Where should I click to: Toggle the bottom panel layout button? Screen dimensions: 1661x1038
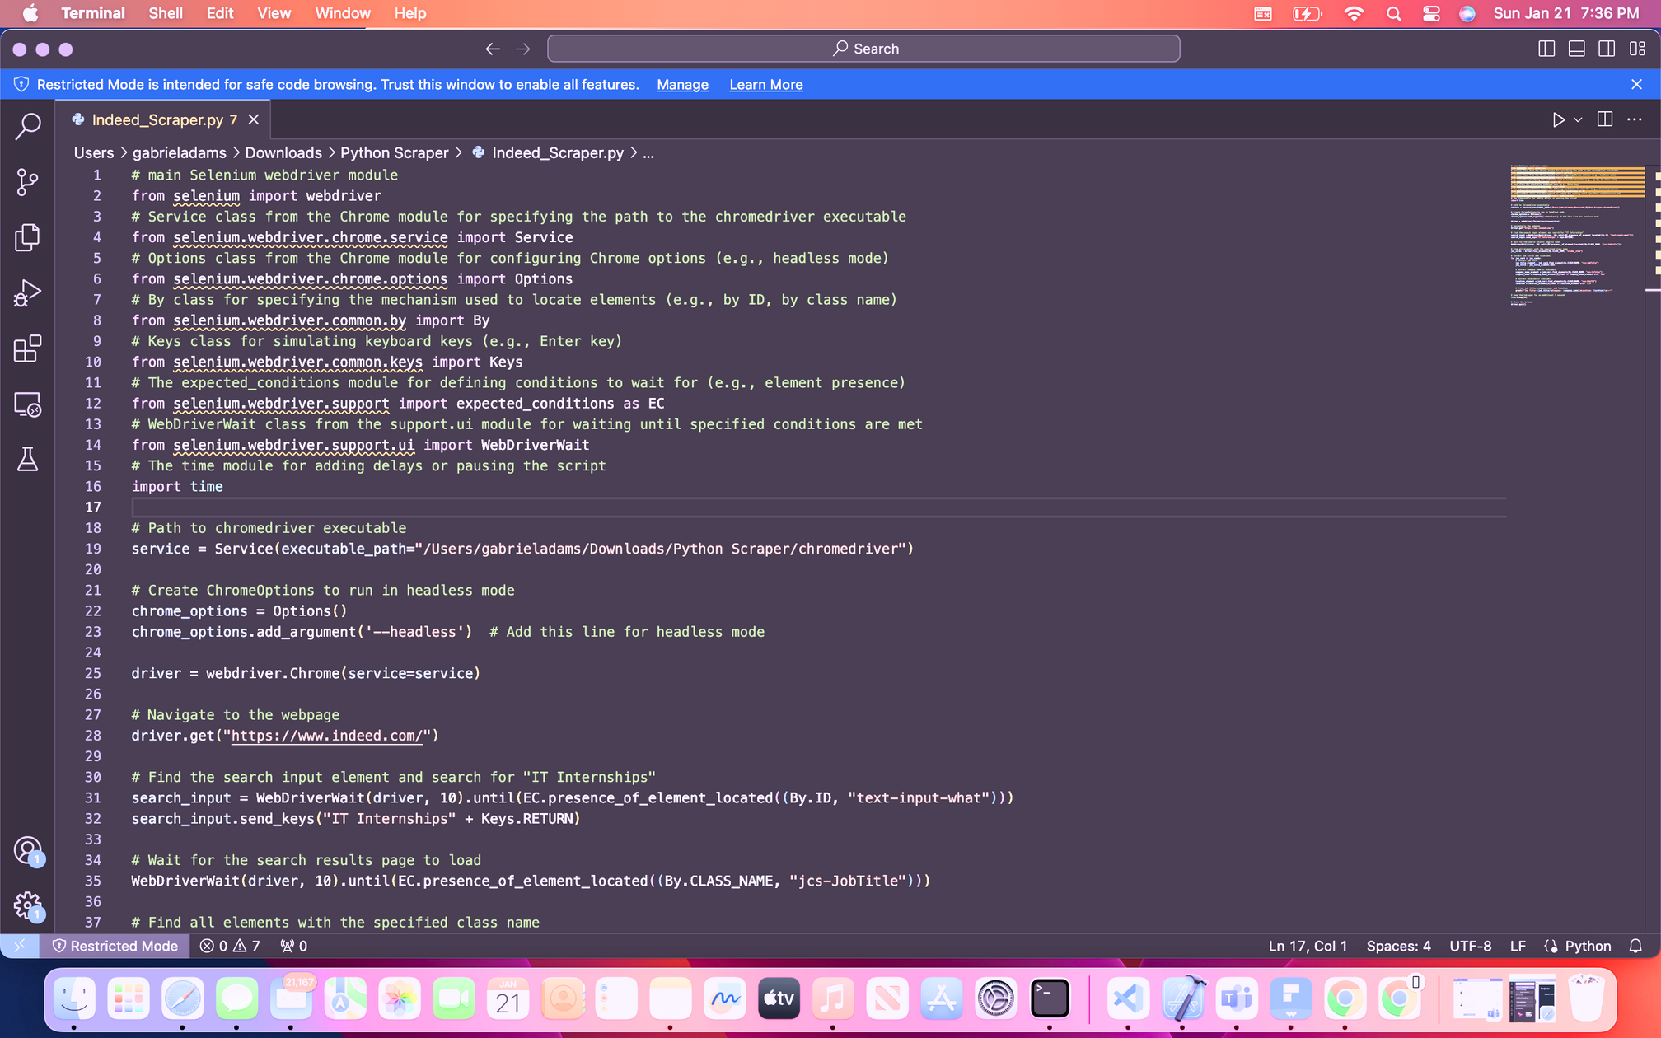click(x=1576, y=49)
